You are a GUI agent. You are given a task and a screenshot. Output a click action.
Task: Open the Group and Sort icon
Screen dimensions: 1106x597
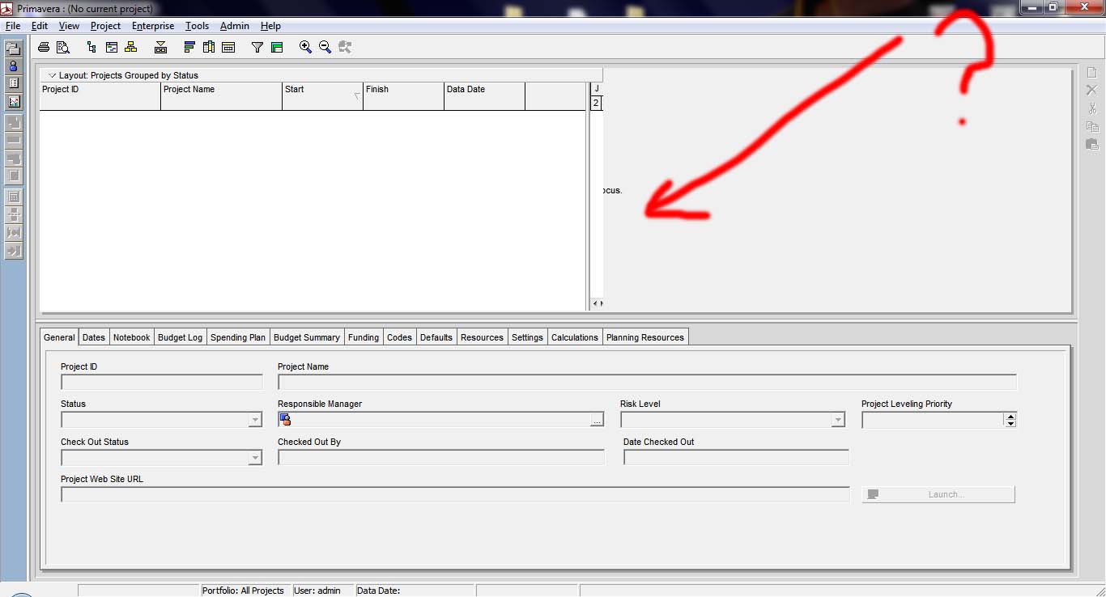tap(277, 48)
